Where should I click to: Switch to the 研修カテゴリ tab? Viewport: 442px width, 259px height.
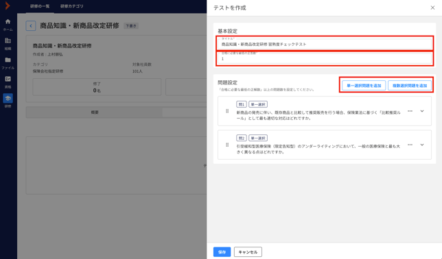point(71,6)
